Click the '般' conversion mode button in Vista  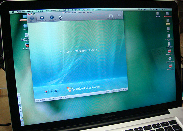pos(56,91)
